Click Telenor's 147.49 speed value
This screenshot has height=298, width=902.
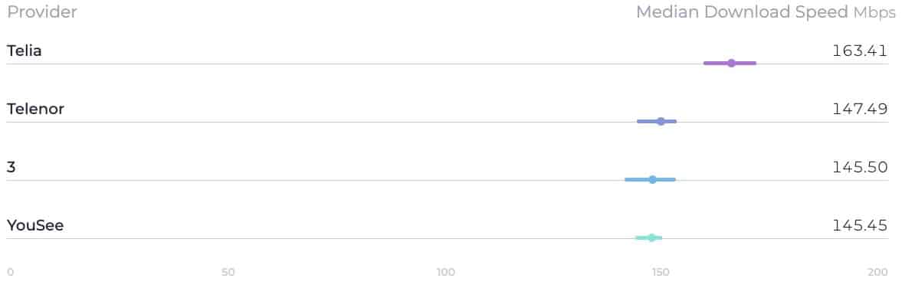coord(860,109)
